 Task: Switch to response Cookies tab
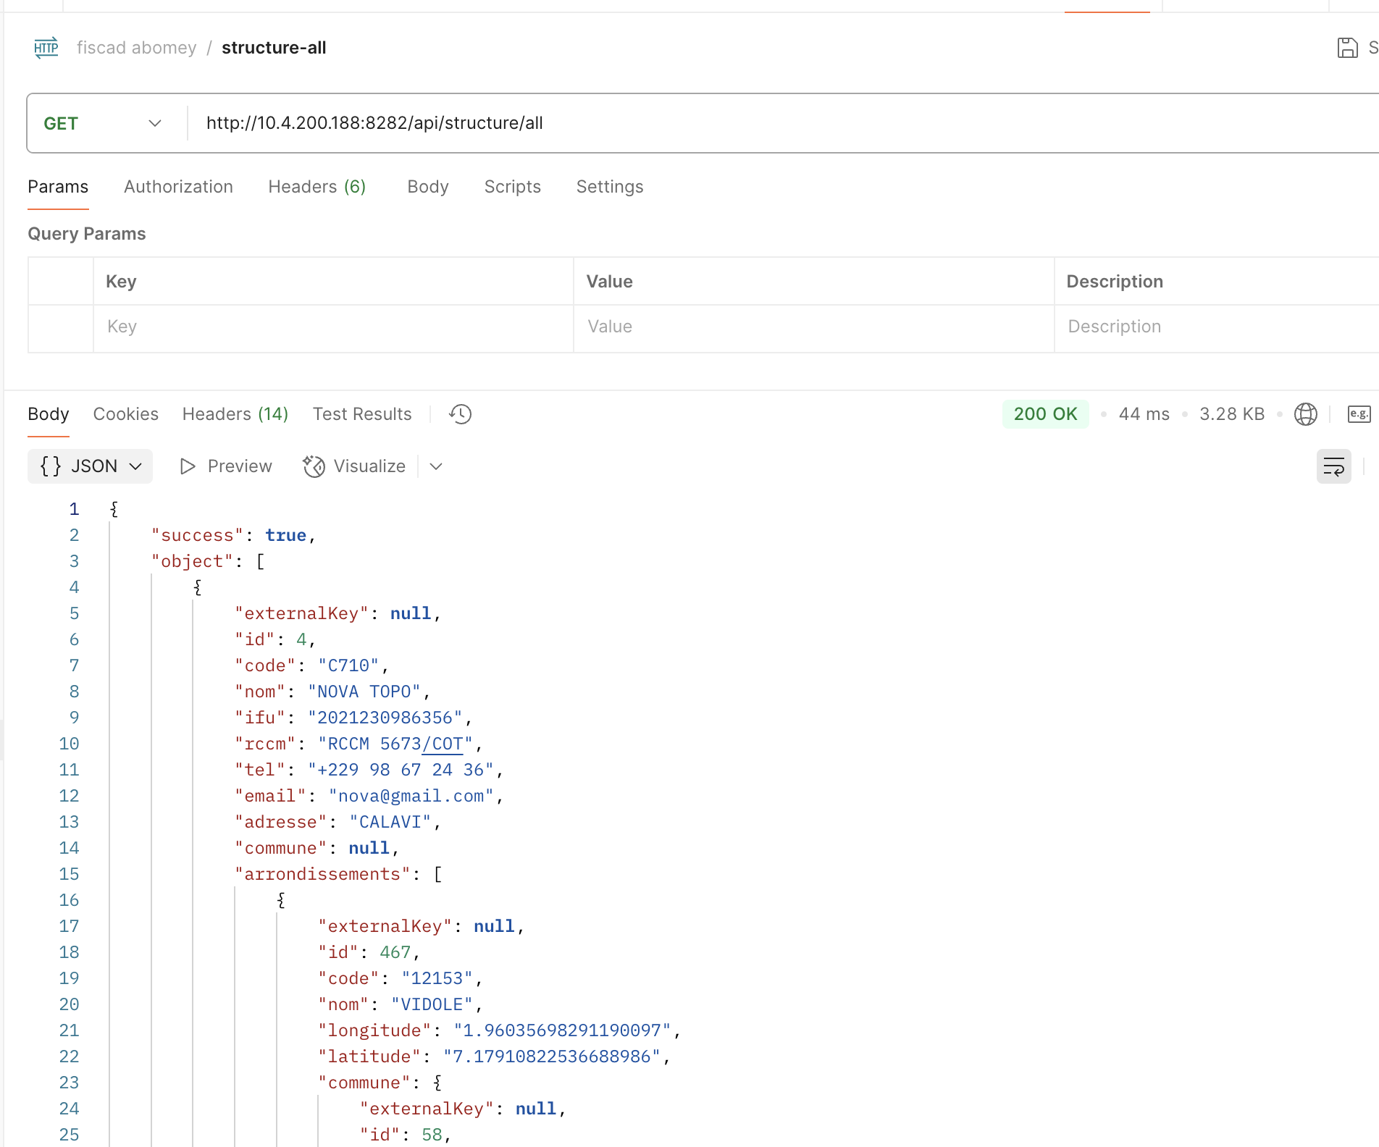coord(125,414)
